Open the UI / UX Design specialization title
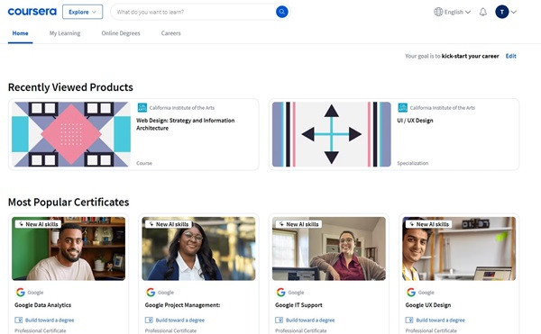The image size is (541, 334). (x=415, y=121)
